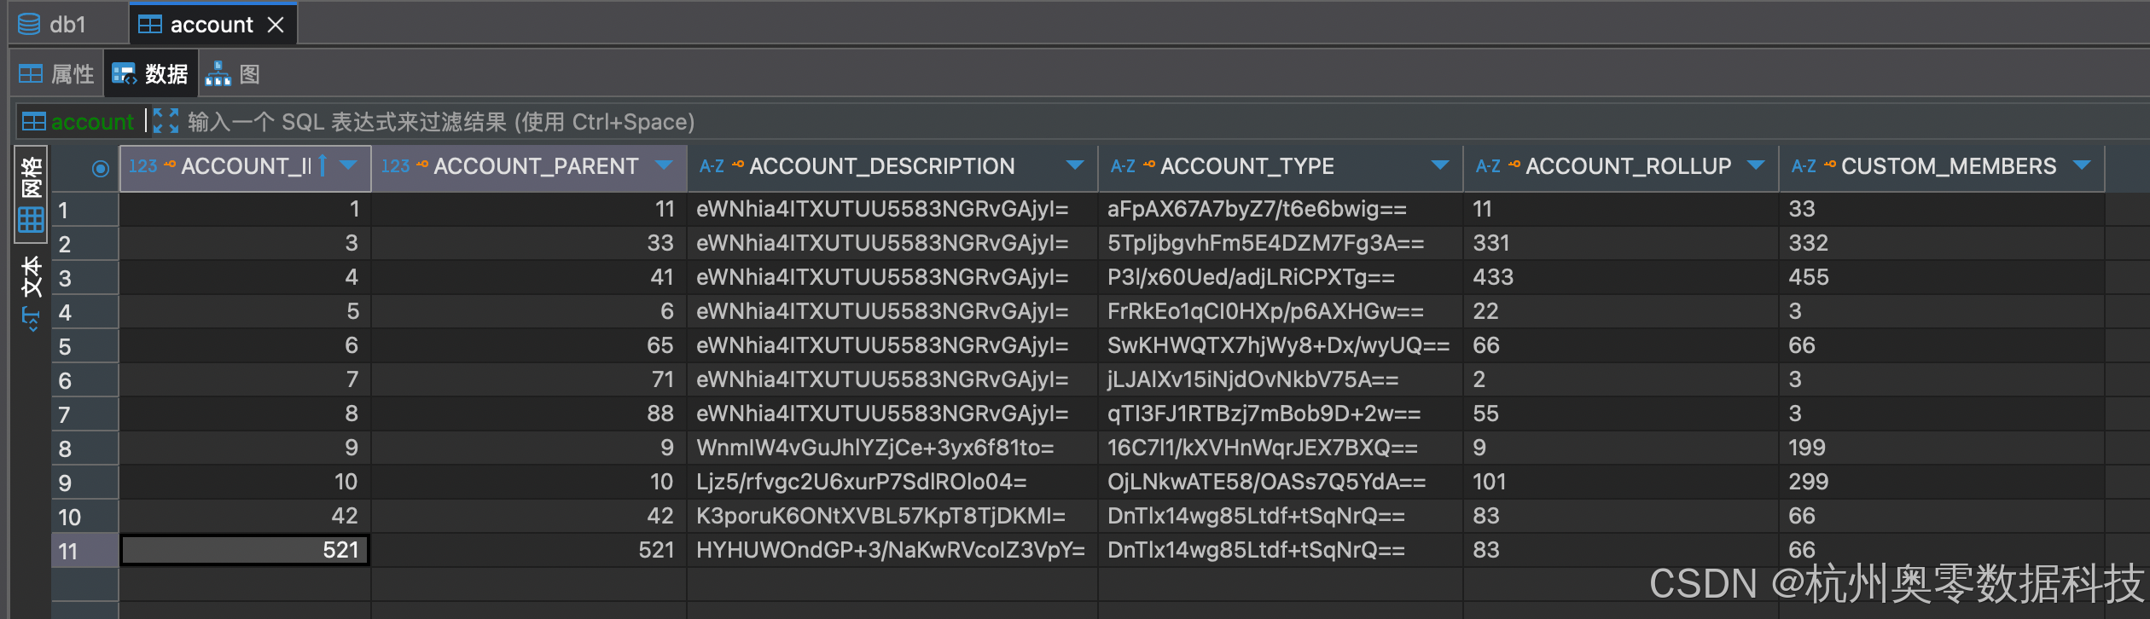Select CUSTOM_MEMBERS cell with value 199
The image size is (2150, 619).
tap(1942, 448)
